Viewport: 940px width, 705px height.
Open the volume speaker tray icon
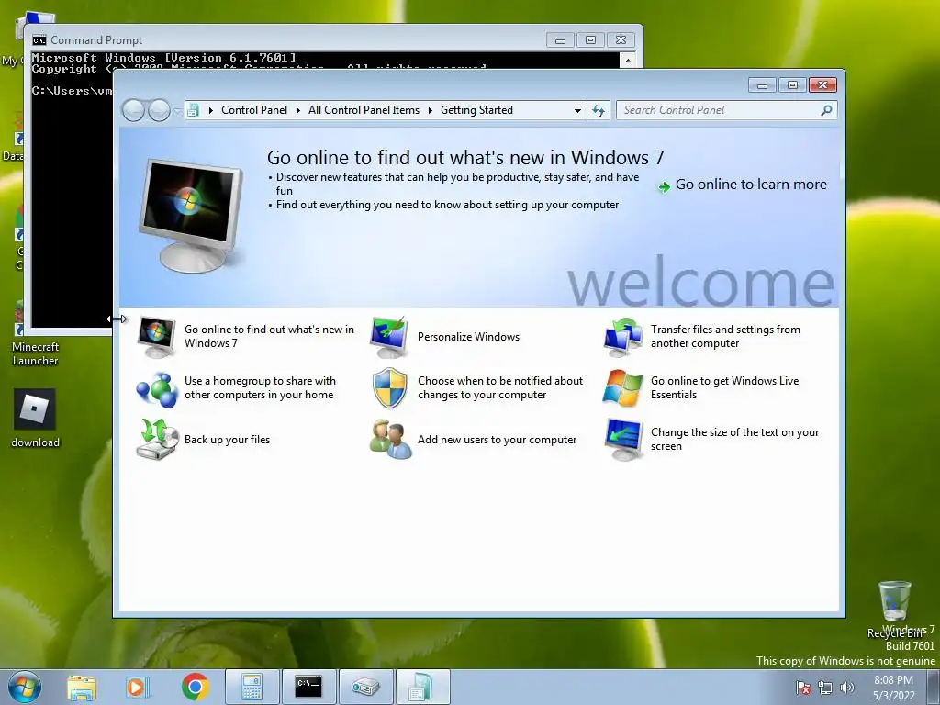click(x=846, y=688)
